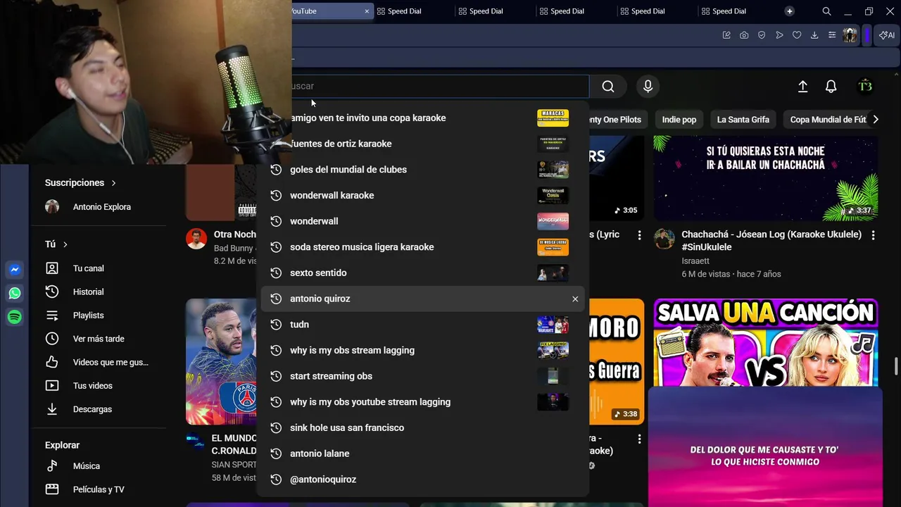Select the La Santa Grifa filter chip
This screenshot has width=901, height=507.
pyautogui.click(x=743, y=120)
